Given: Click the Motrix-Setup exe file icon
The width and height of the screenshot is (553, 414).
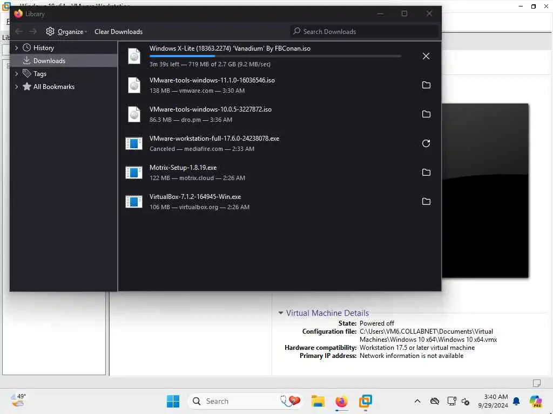Looking at the screenshot, I should coord(134,172).
